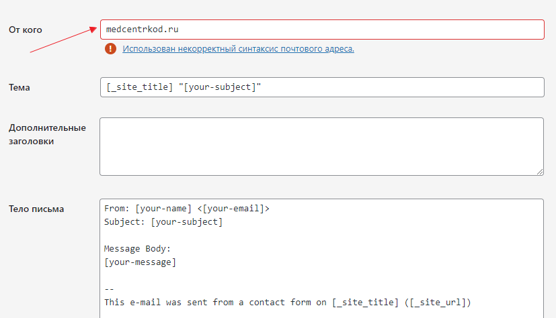Click the От кого field label
This screenshot has height=318, width=556.
point(26,30)
